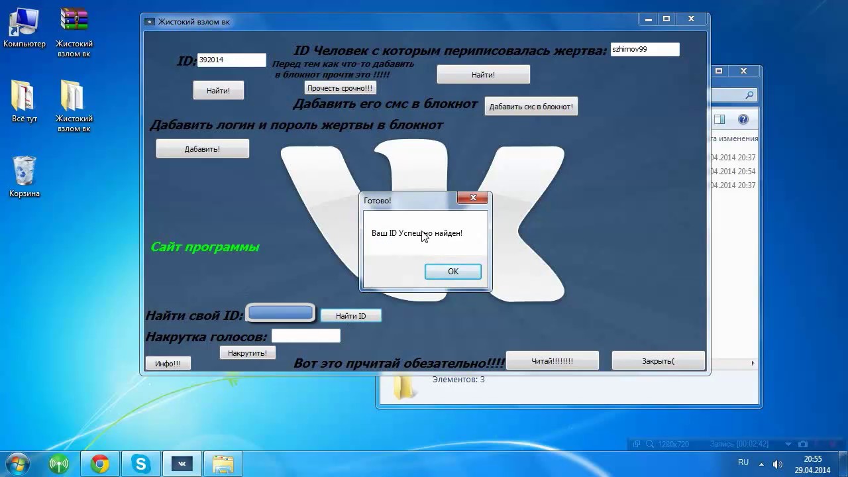Image resolution: width=848 pixels, height=477 pixels.
Task: Click the VK icon in the program title bar
Action: coord(149,22)
